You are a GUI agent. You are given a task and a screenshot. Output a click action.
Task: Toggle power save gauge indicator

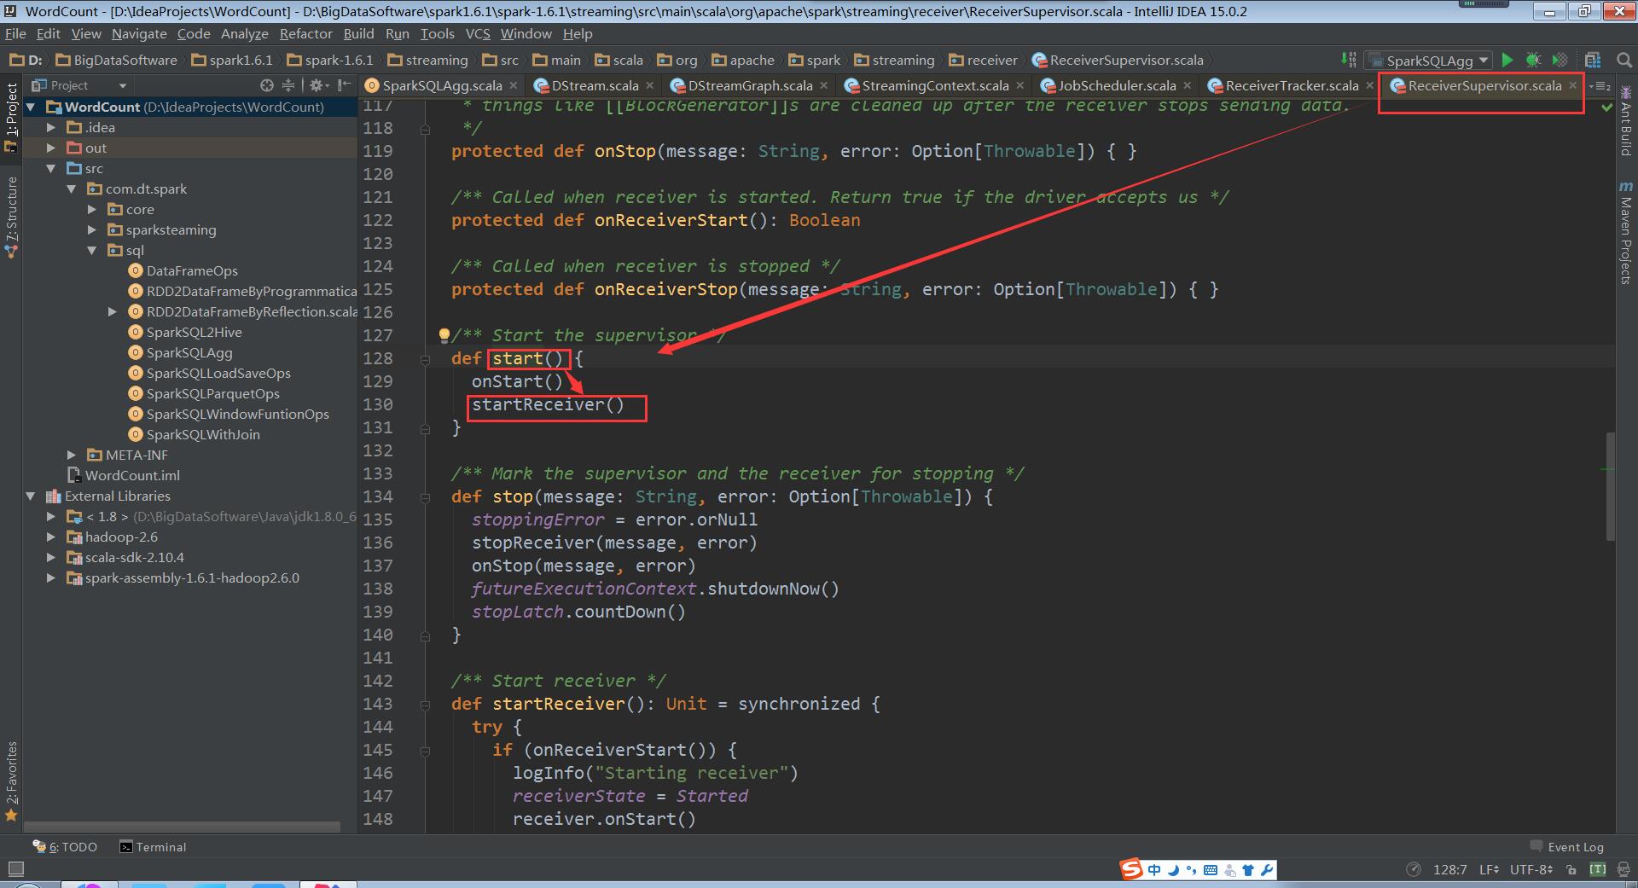[1414, 869]
